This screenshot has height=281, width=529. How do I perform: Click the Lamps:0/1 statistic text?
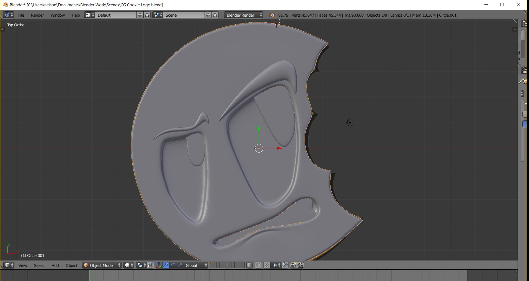point(400,15)
